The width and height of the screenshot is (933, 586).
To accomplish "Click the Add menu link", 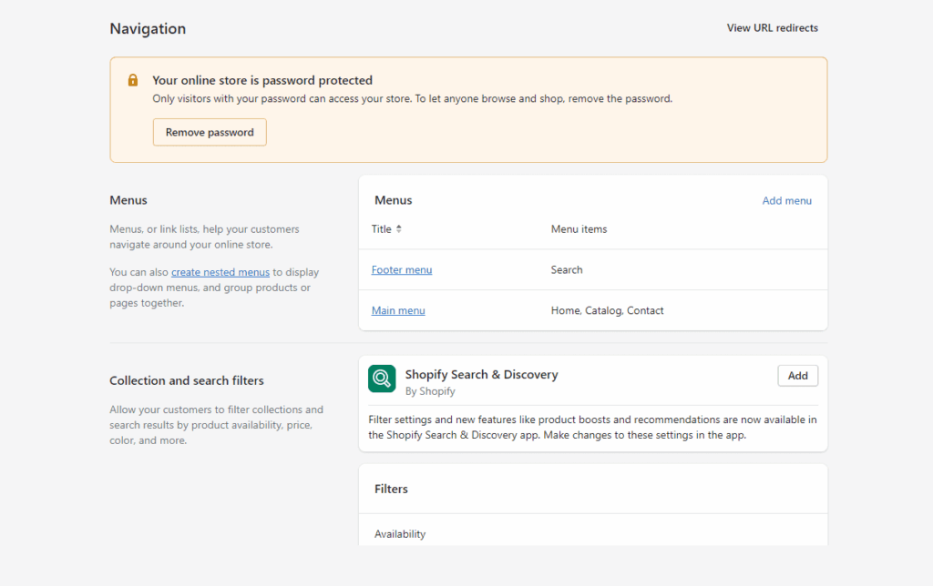I will point(786,201).
